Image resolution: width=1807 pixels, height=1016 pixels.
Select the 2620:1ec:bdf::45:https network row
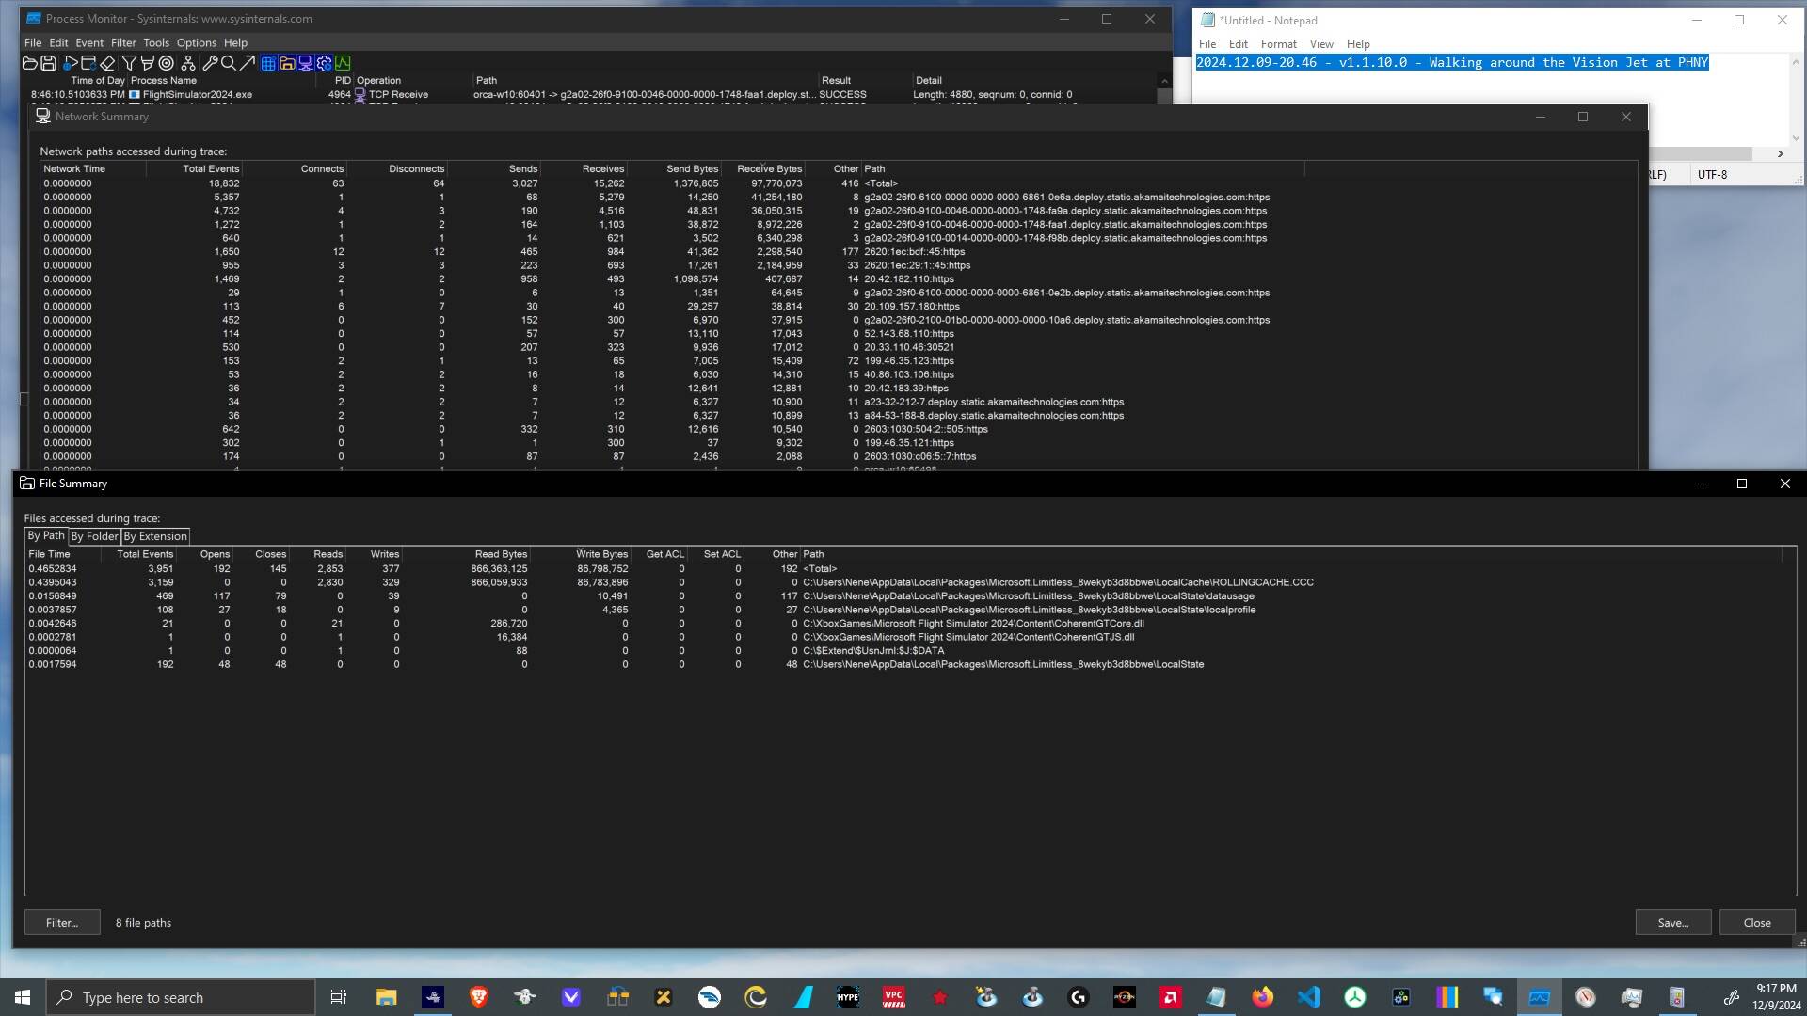pos(838,252)
